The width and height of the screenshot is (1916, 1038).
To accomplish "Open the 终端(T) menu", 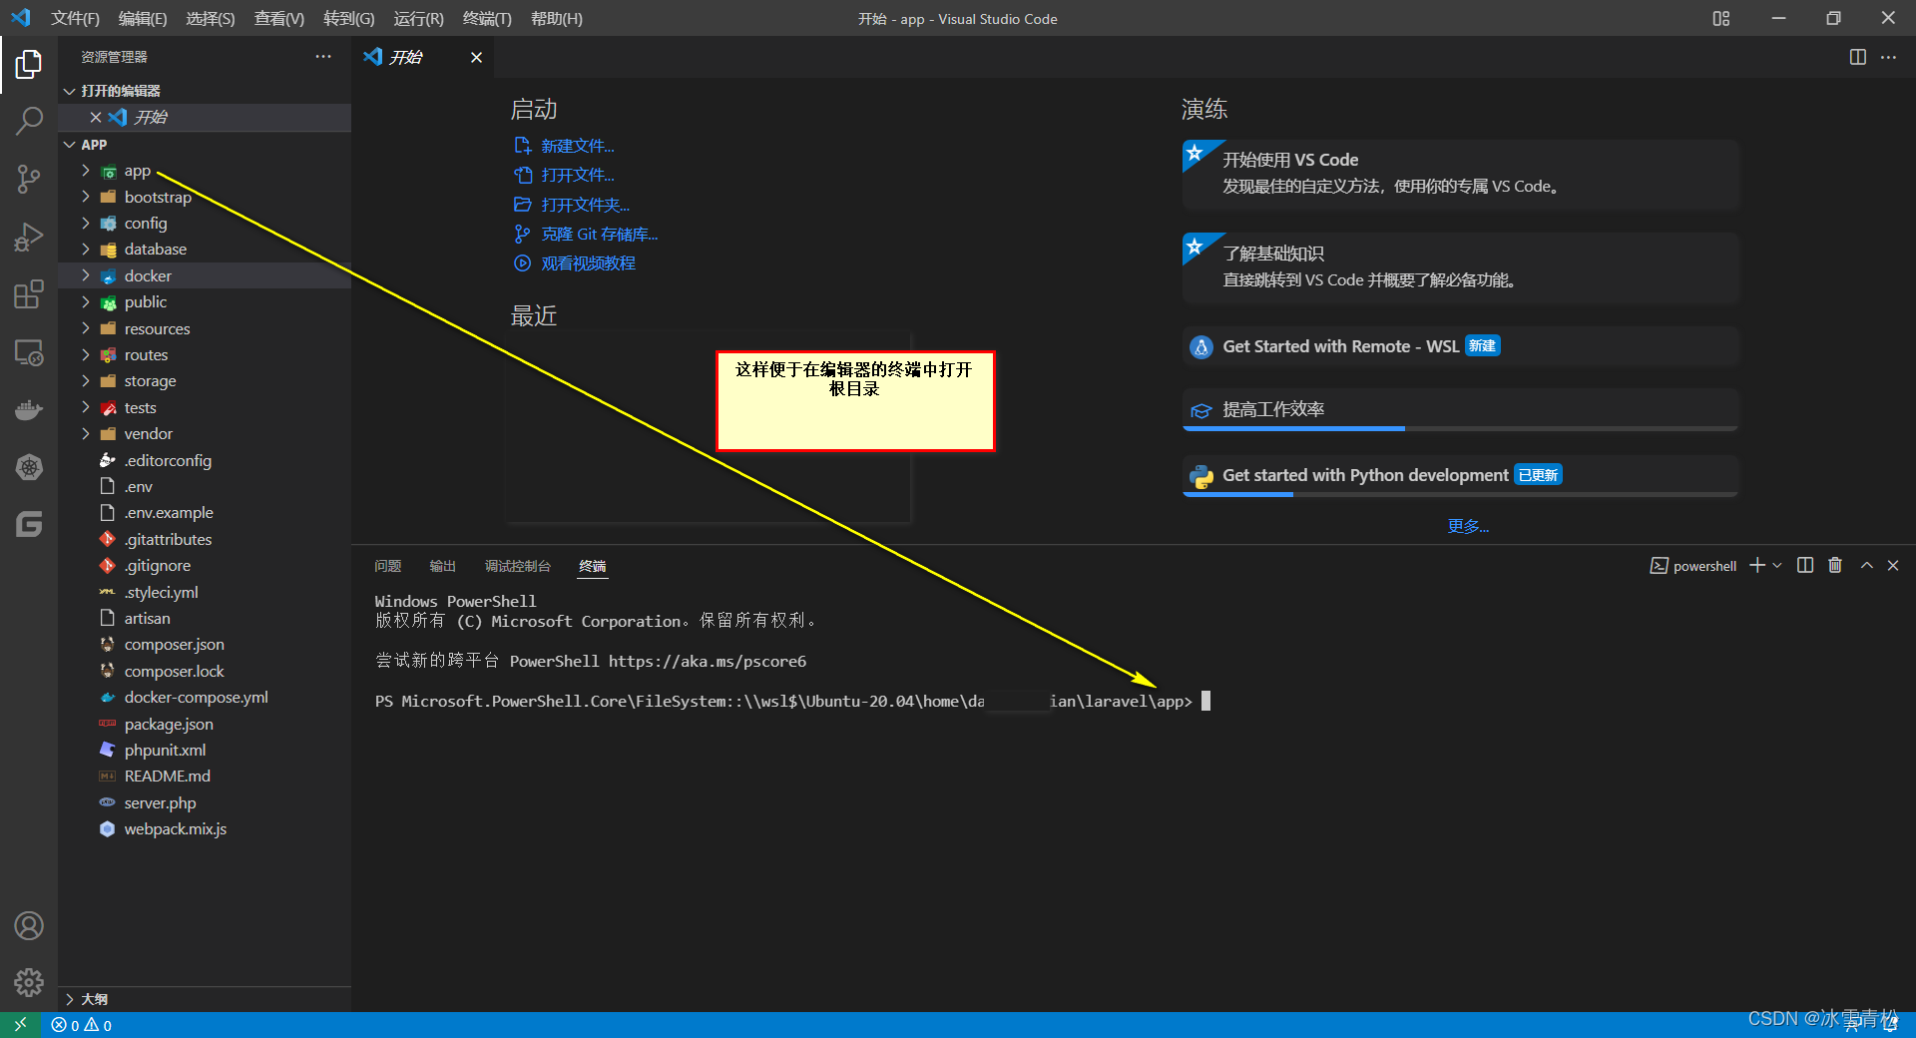I will (x=487, y=18).
